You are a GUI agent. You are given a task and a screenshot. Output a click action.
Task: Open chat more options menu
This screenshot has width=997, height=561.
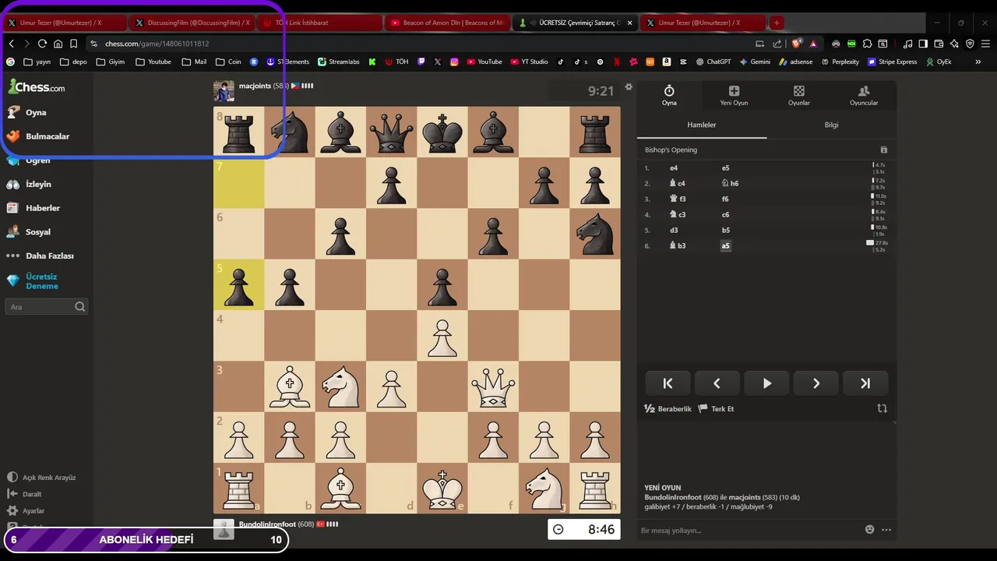pos(886,530)
